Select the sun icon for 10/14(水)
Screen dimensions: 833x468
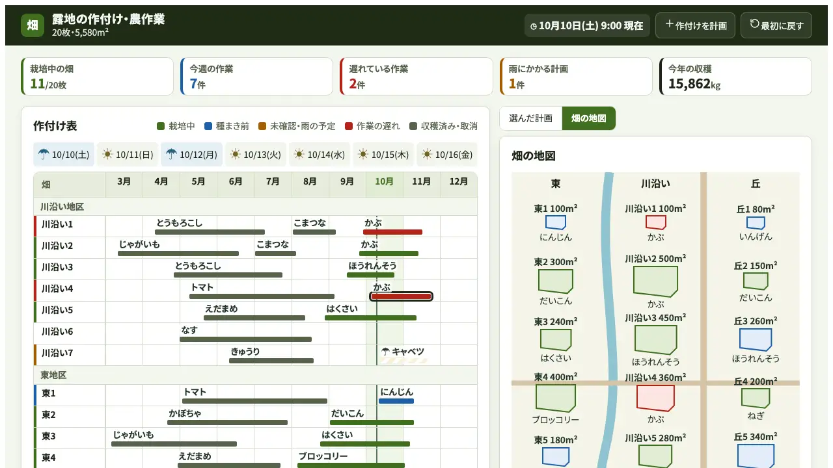click(x=299, y=155)
